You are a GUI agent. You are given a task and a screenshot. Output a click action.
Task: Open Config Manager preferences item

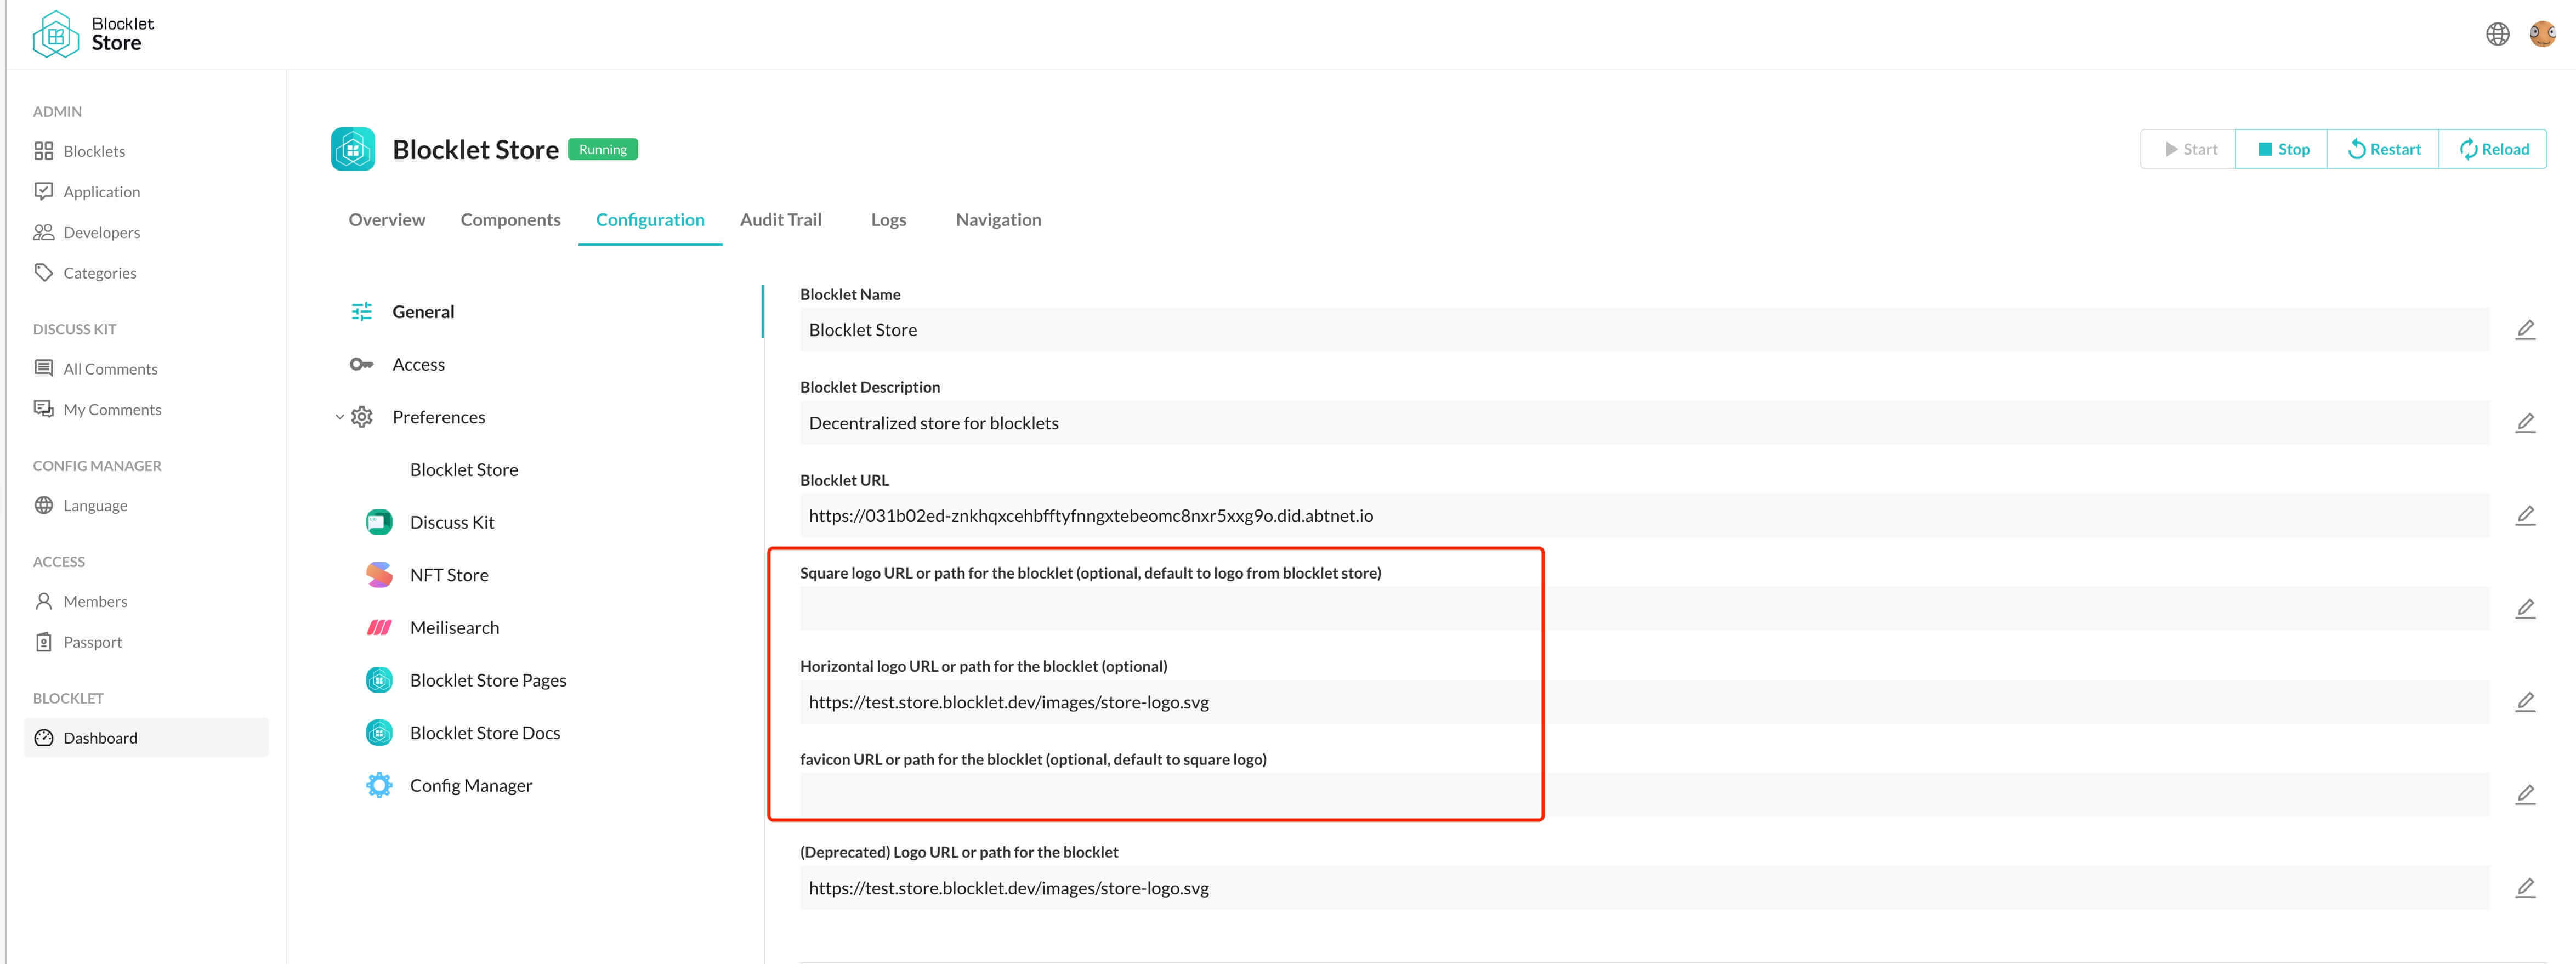point(470,785)
